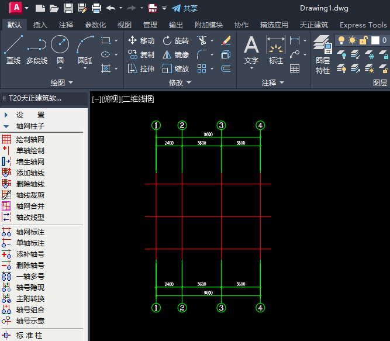Toggle layer on/off lightbulb icon
The height and width of the screenshot is (341, 390).
point(341,40)
